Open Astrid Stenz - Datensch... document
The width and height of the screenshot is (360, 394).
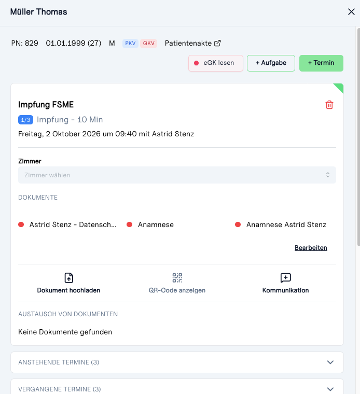(x=73, y=224)
